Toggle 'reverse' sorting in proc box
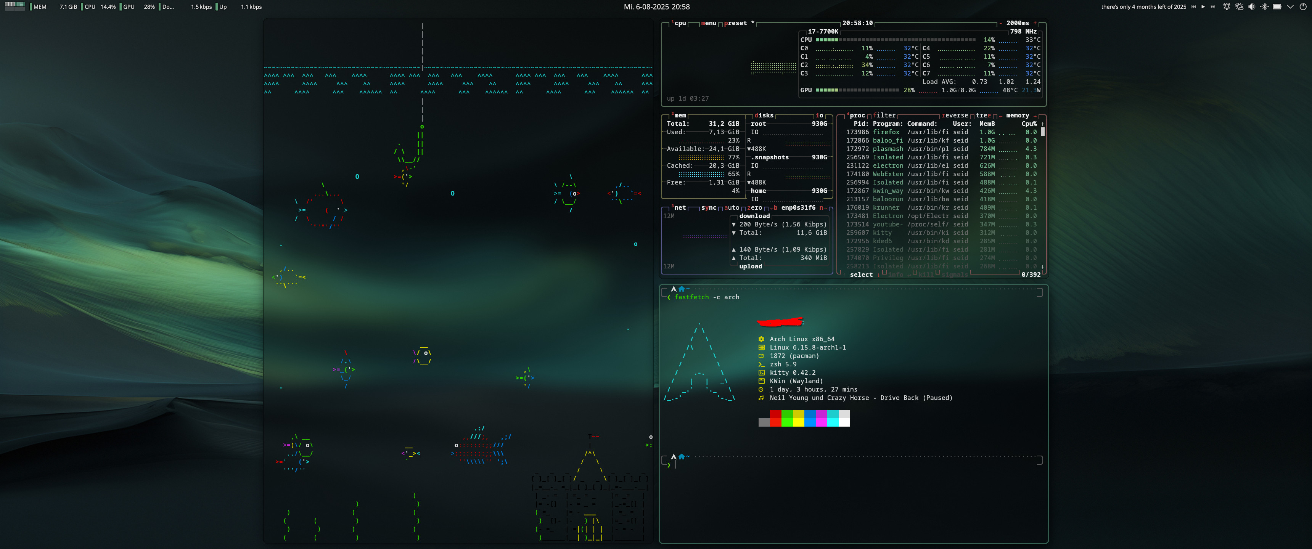Image resolution: width=1312 pixels, height=549 pixels. (x=955, y=115)
